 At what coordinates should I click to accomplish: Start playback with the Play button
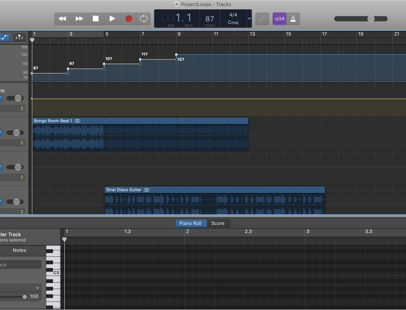pos(112,19)
